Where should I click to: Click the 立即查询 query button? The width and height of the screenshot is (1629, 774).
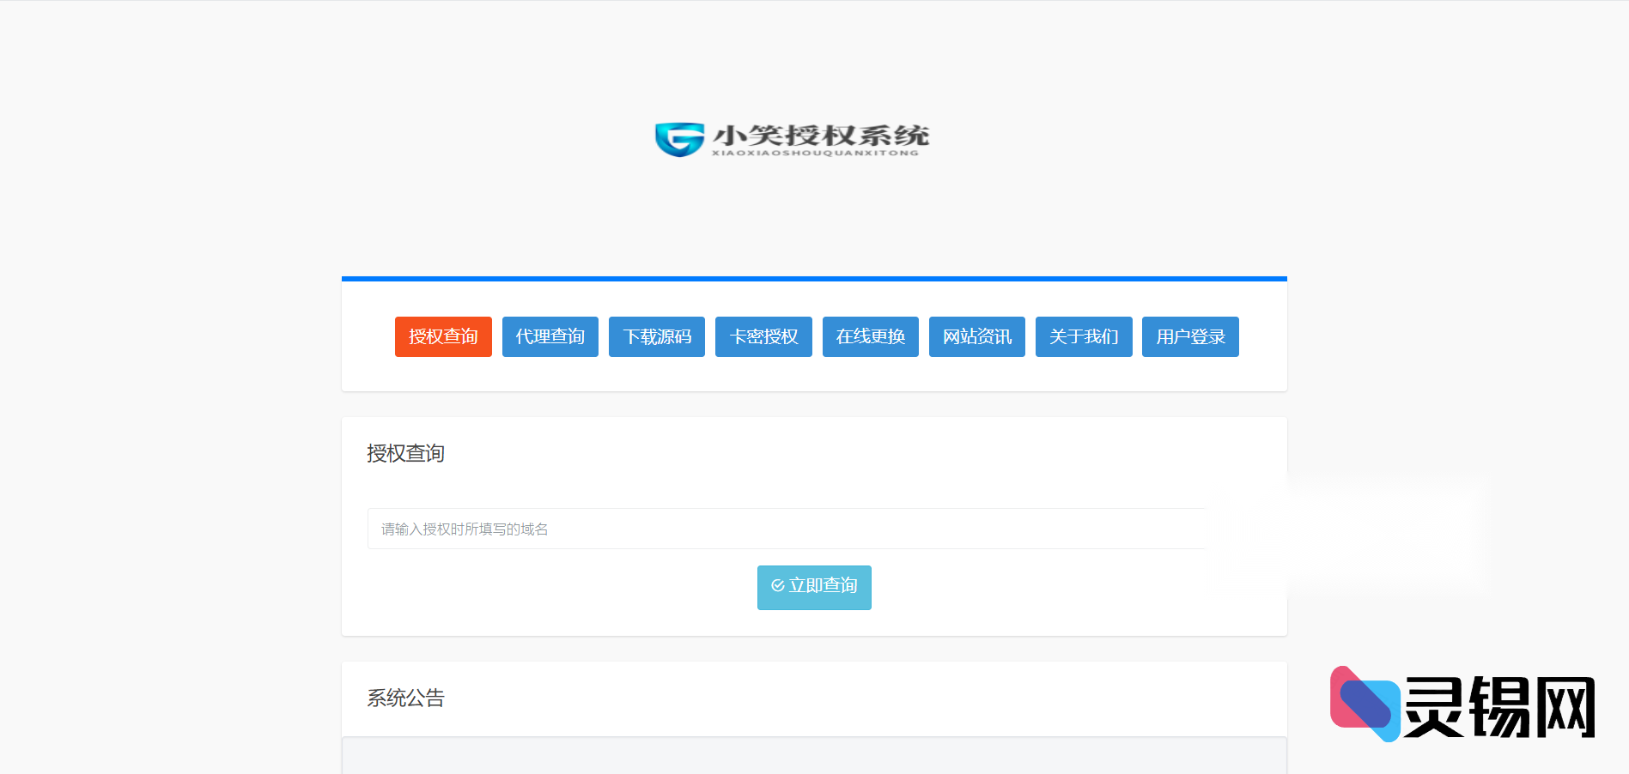pos(814,587)
